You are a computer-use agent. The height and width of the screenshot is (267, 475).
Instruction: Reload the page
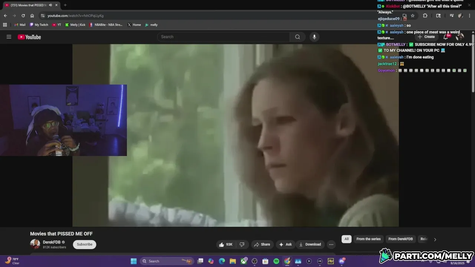point(23,16)
